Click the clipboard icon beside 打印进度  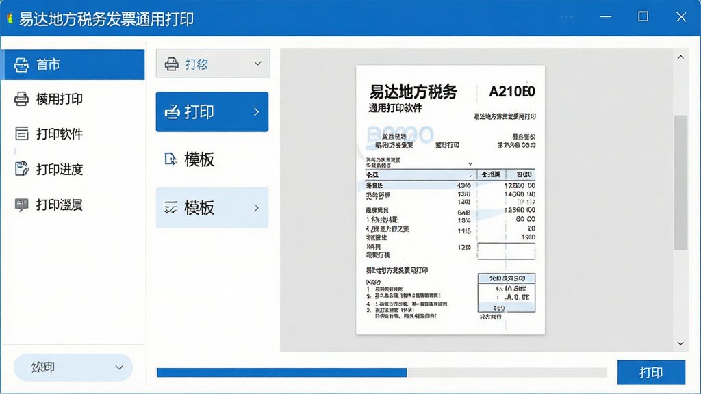(x=21, y=169)
